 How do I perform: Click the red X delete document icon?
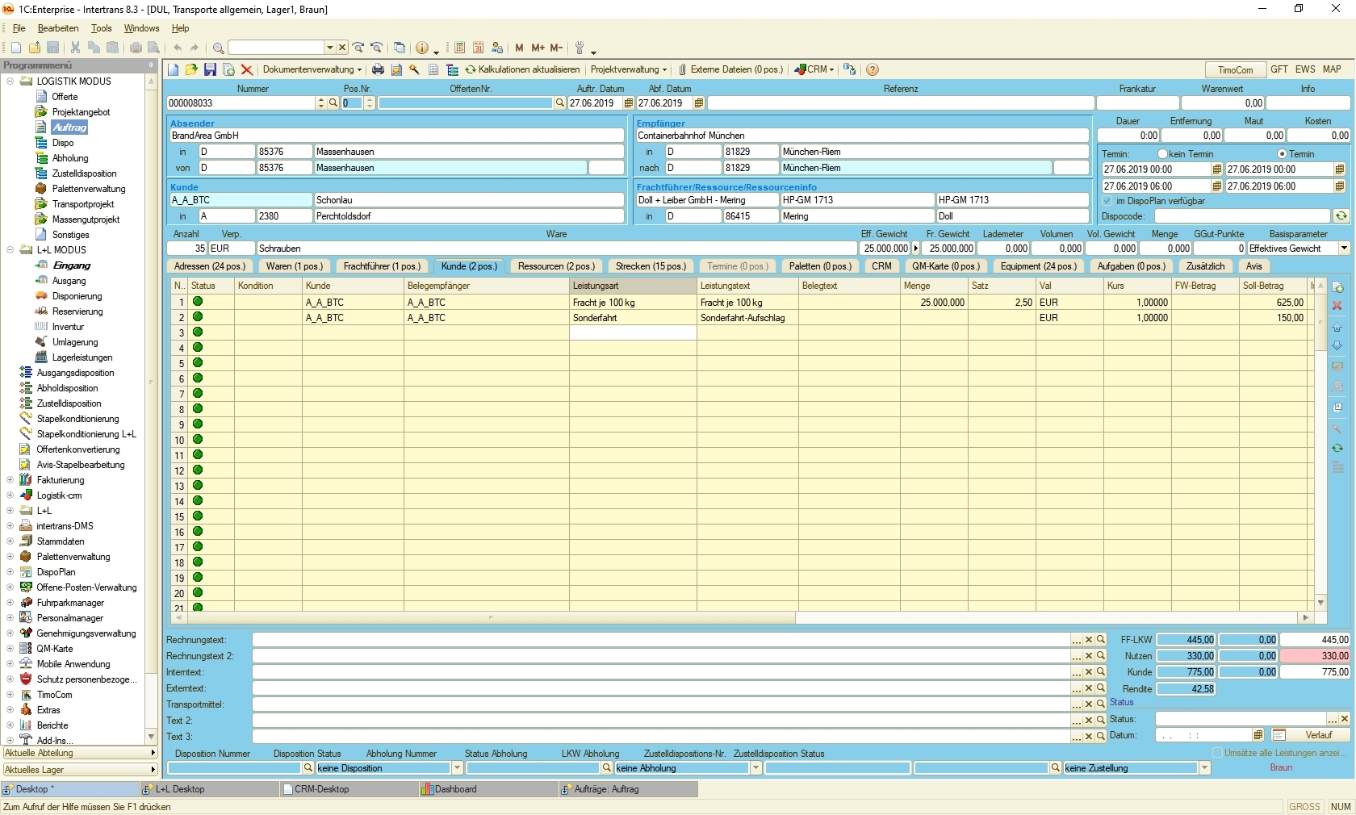247,70
